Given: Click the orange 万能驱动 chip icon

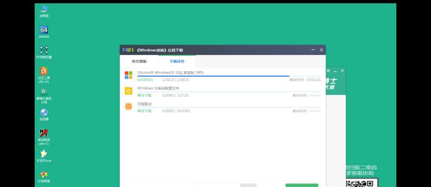Looking at the screenshot, I should coord(129,107).
